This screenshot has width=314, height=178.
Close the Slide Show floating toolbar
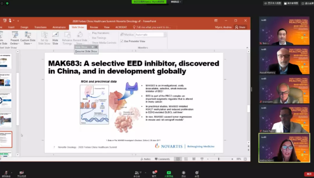pos(96,47)
